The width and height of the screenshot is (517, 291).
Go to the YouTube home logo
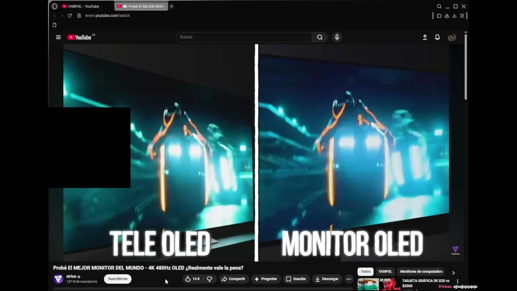pos(80,37)
